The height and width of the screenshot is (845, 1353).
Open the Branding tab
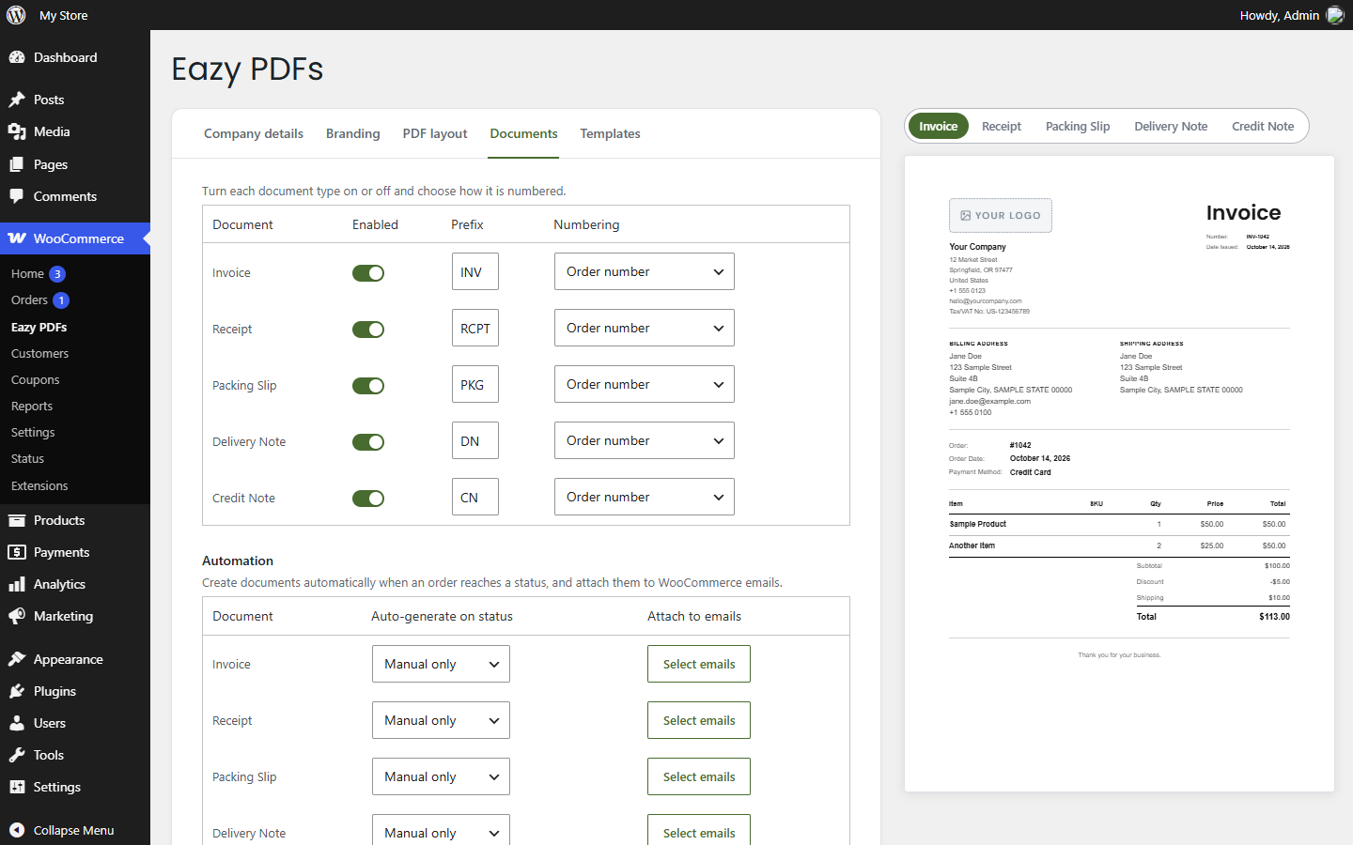[x=353, y=133]
